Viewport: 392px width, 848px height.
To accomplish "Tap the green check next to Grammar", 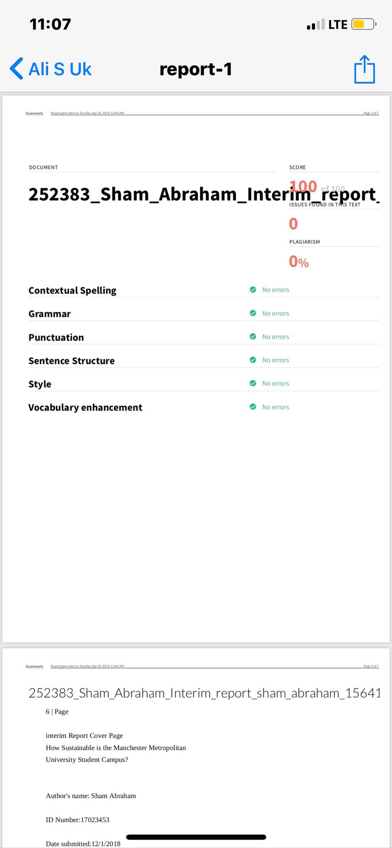I will (253, 313).
